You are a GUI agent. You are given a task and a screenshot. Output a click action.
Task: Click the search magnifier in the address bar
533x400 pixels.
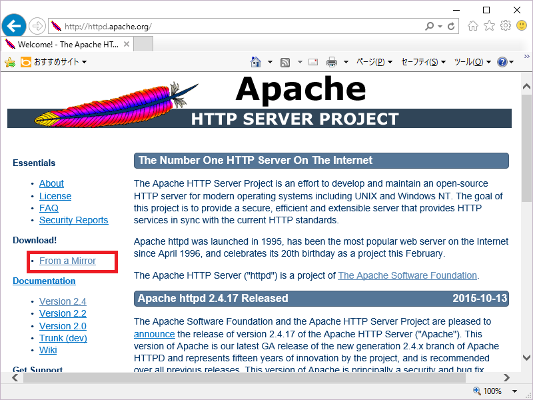click(429, 26)
